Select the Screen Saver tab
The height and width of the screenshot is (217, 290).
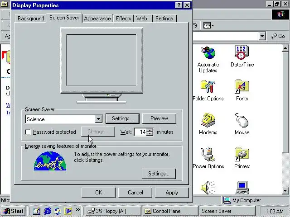[x=64, y=18]
